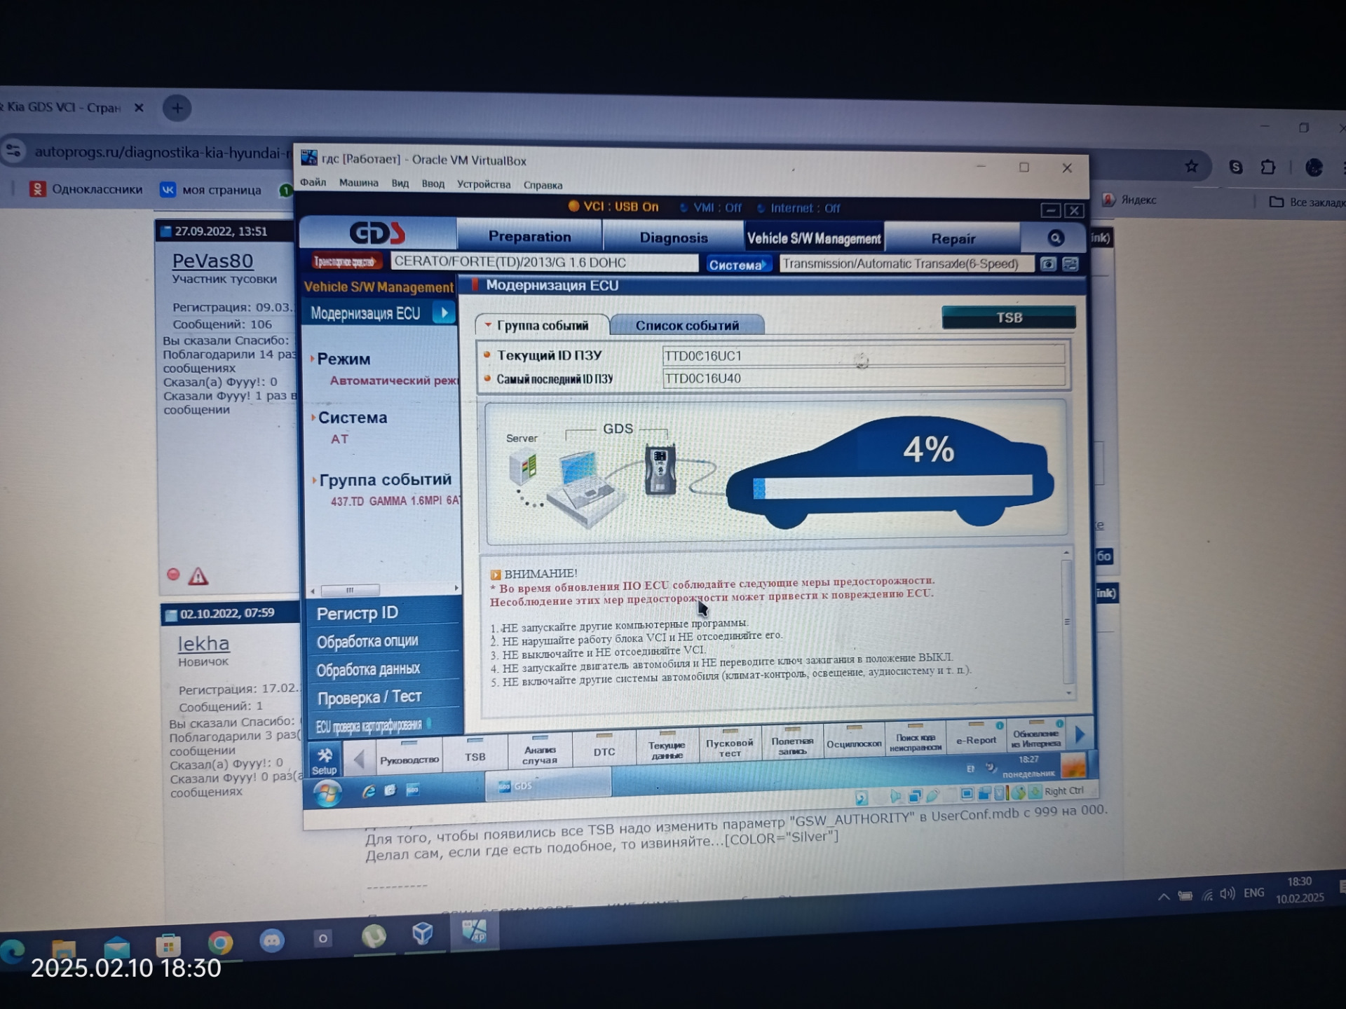
Task: Click the Windows Start orb in VM
Action: coord(327,792)
